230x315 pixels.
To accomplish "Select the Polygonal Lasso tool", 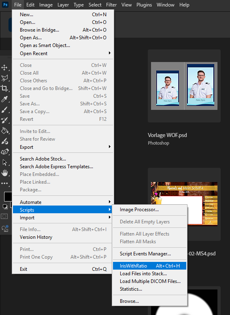I will pyautogui.click(x=4, y=78).
